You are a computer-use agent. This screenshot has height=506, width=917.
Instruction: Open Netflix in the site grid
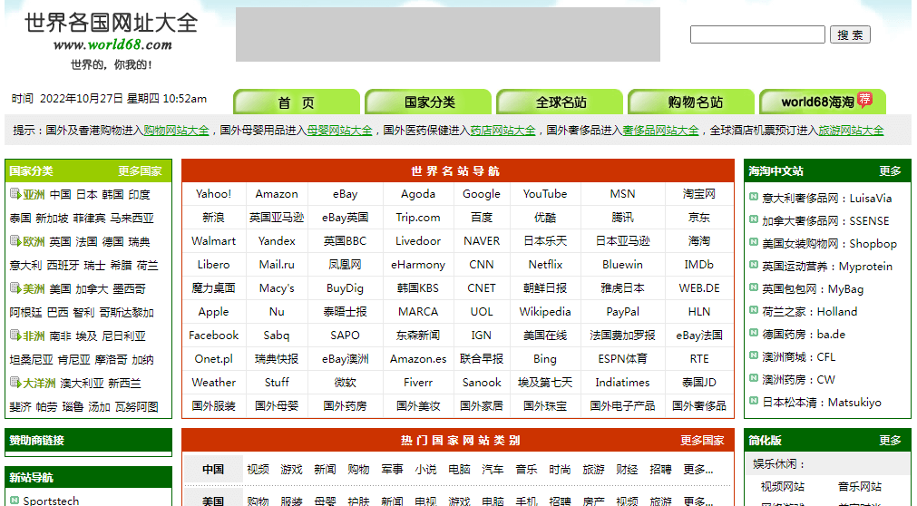coord(545,265)
